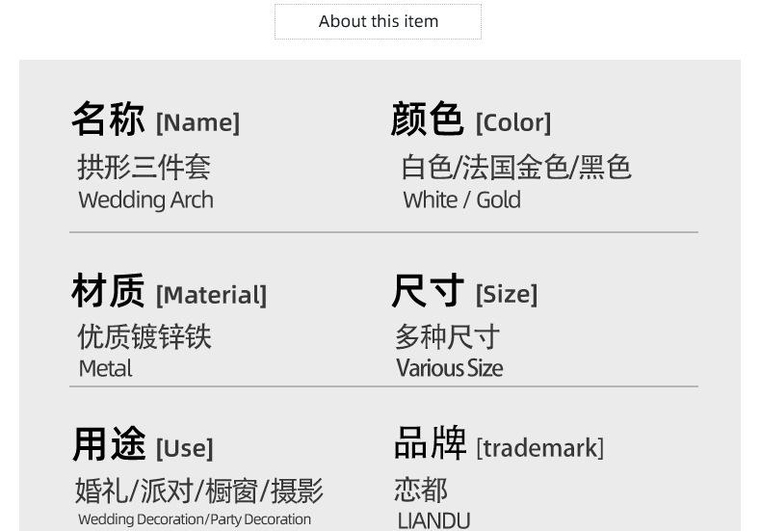
Task: Click the 名称 [Name] heading
Action: point(155,120)
